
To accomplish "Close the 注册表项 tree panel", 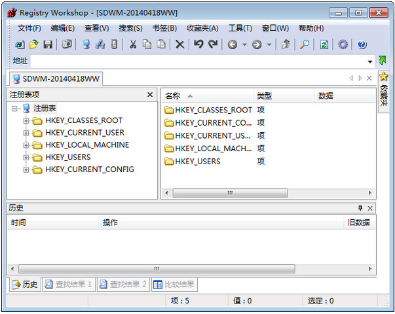I will (x=150, y=95).
